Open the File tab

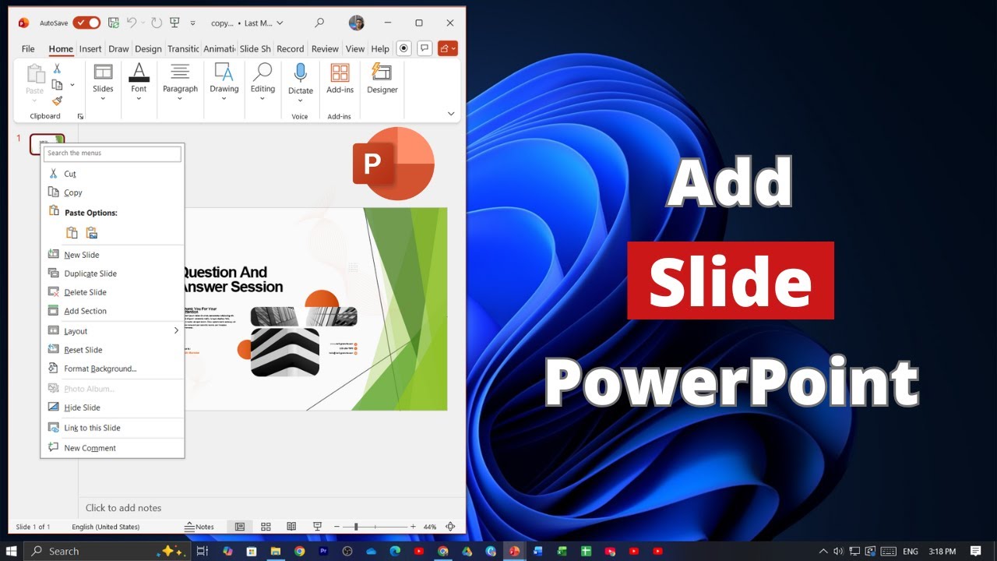pos(28,48)
